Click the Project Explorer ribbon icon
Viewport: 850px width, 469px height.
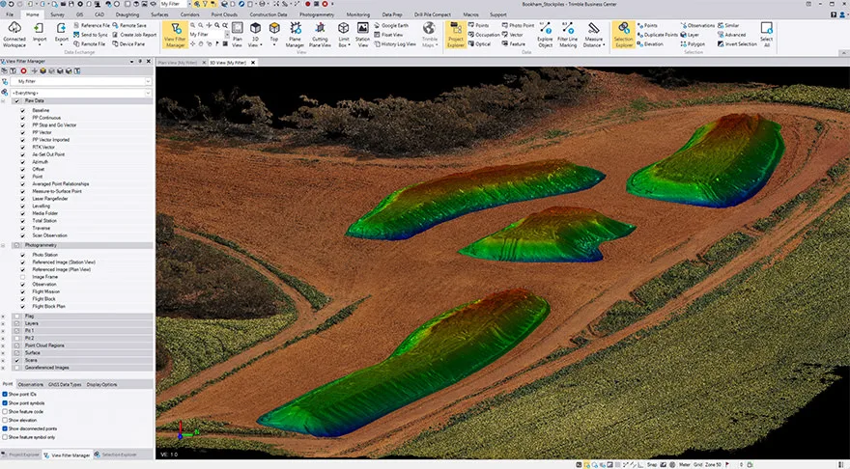(457, 35)
